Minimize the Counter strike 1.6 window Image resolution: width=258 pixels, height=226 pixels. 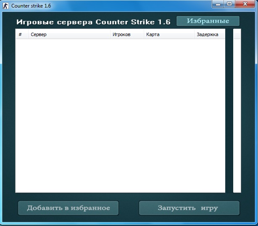[218, 4]
